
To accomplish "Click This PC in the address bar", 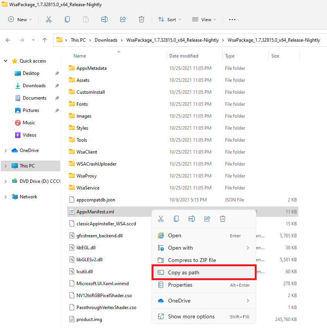I will pos(78,40).
